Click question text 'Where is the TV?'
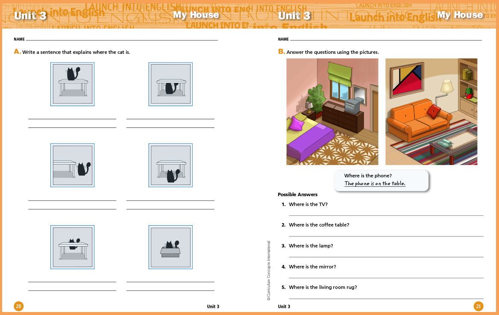The height and width of the screenshot is (315, 499). pyautogui.click(x=308, y=204)
